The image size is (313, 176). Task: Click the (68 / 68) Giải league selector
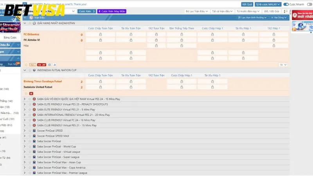[272, 11]
